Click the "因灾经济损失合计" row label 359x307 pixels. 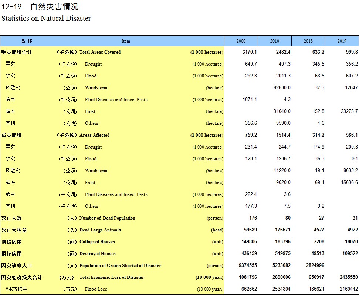tap(21, 277)
